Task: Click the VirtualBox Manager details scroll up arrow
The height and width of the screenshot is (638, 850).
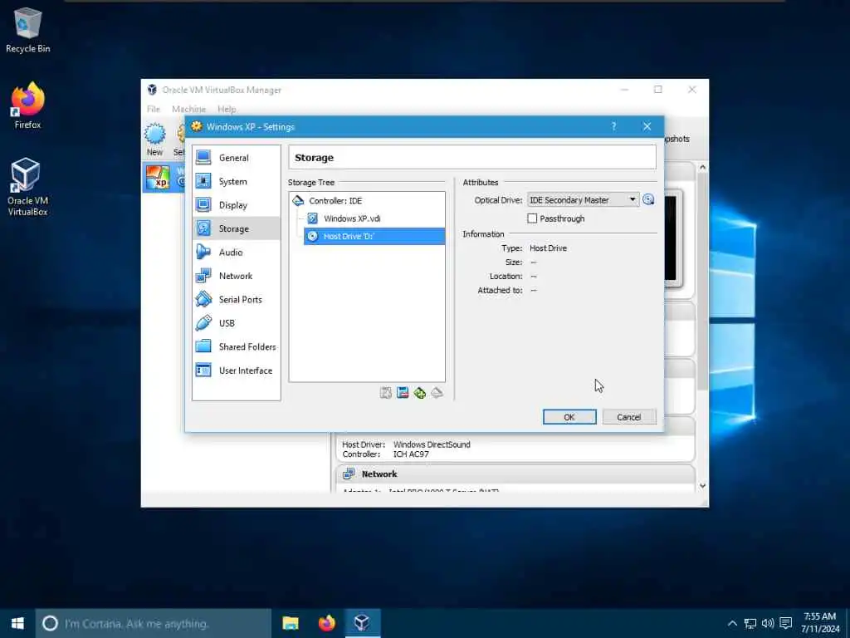Action: click(x=702, y=168)
